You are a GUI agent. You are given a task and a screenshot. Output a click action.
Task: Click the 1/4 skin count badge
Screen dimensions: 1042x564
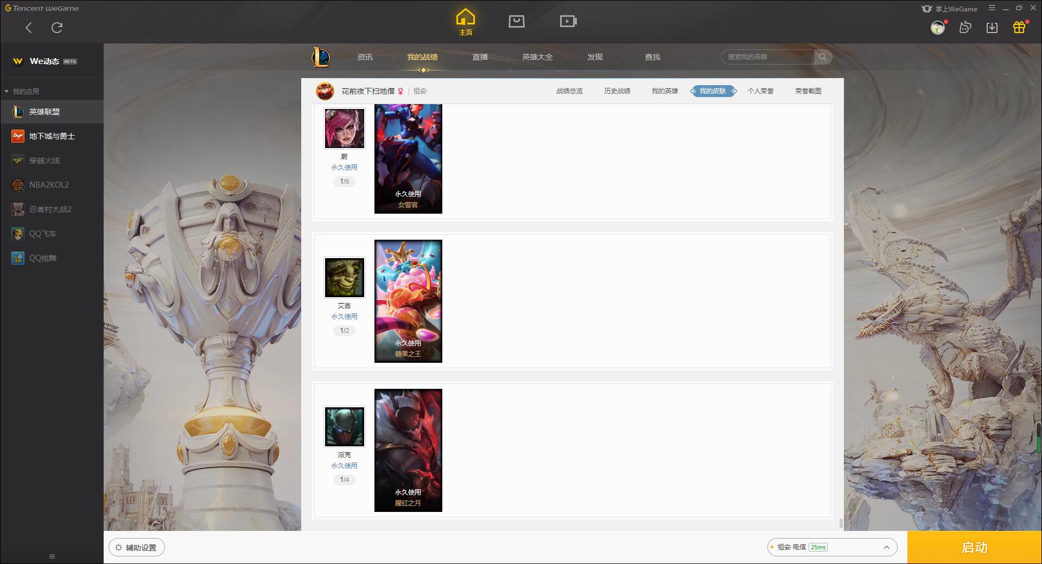tap(345, 480)
